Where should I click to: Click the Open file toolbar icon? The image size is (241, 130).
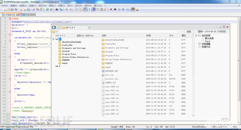[8, 9]
